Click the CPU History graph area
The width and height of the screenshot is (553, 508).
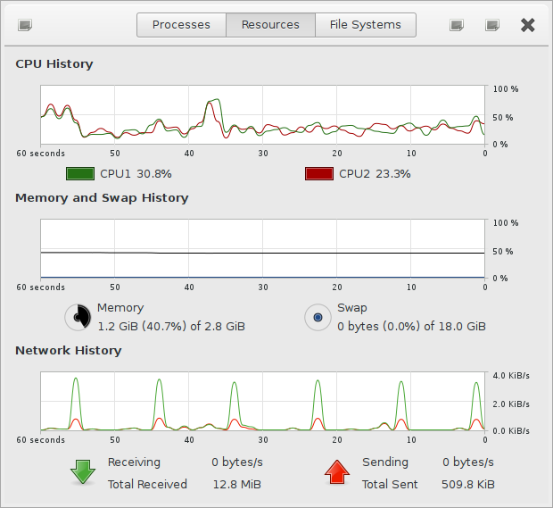point(262,115)
